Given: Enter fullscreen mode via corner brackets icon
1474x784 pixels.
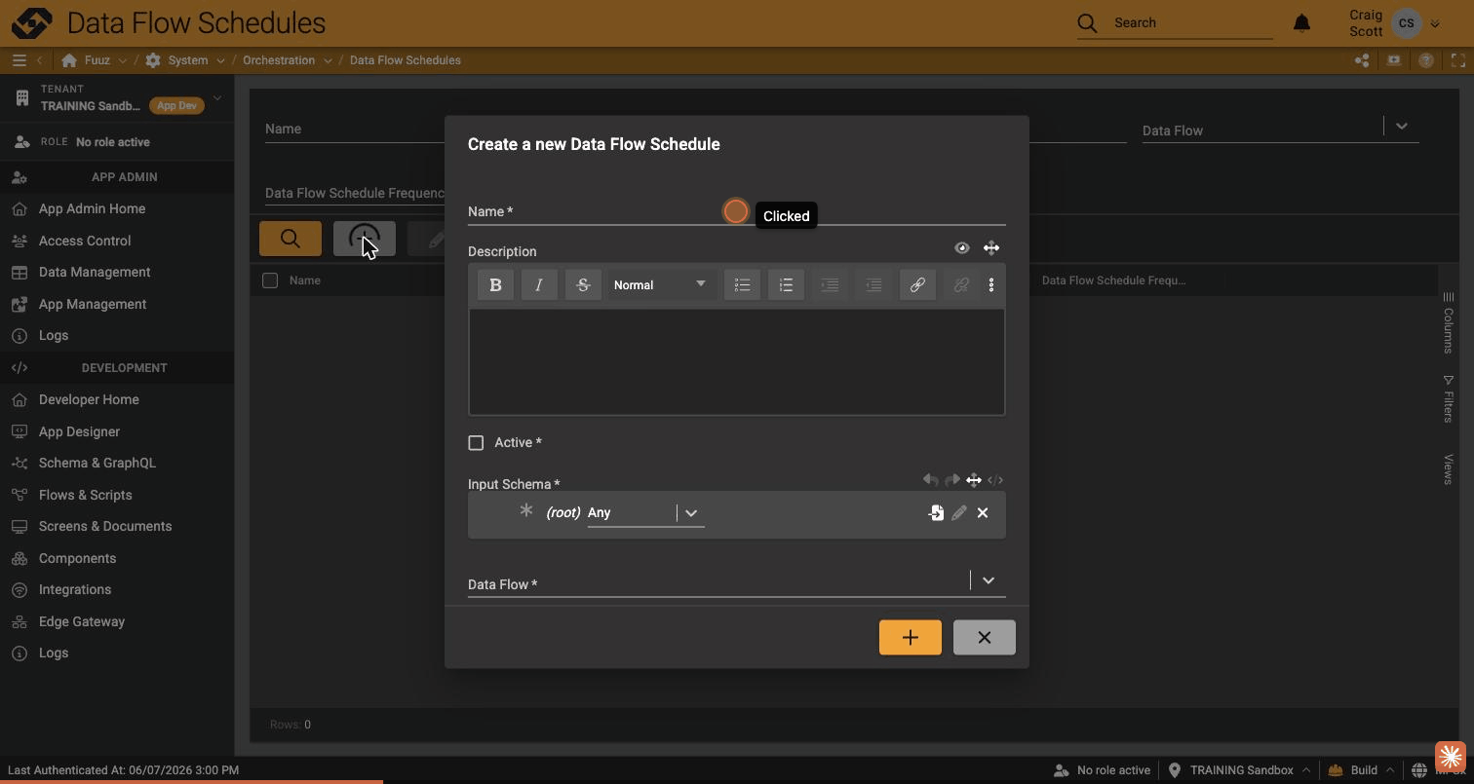Looking at the screenshot, I should tap(1458, 60).
